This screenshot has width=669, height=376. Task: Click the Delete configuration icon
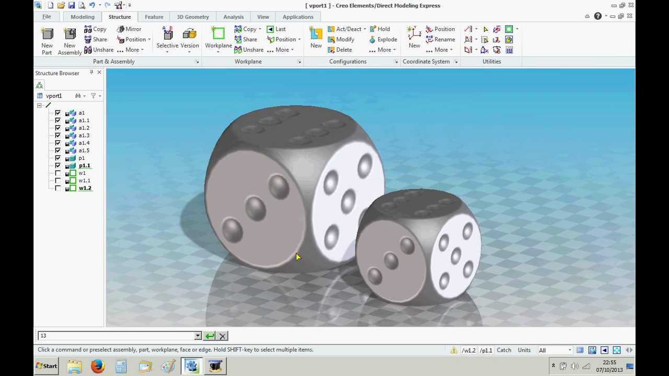click(x=331, y=50)
